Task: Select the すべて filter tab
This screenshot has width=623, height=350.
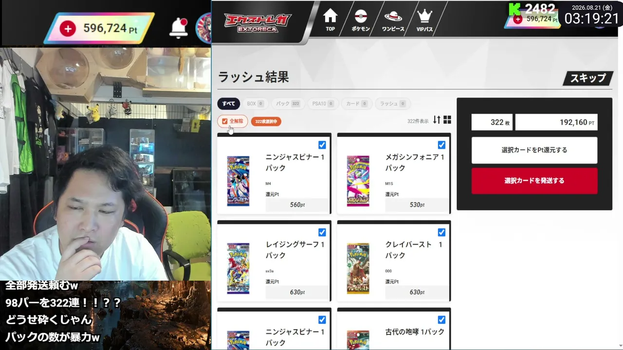Action: coord(229,104)
